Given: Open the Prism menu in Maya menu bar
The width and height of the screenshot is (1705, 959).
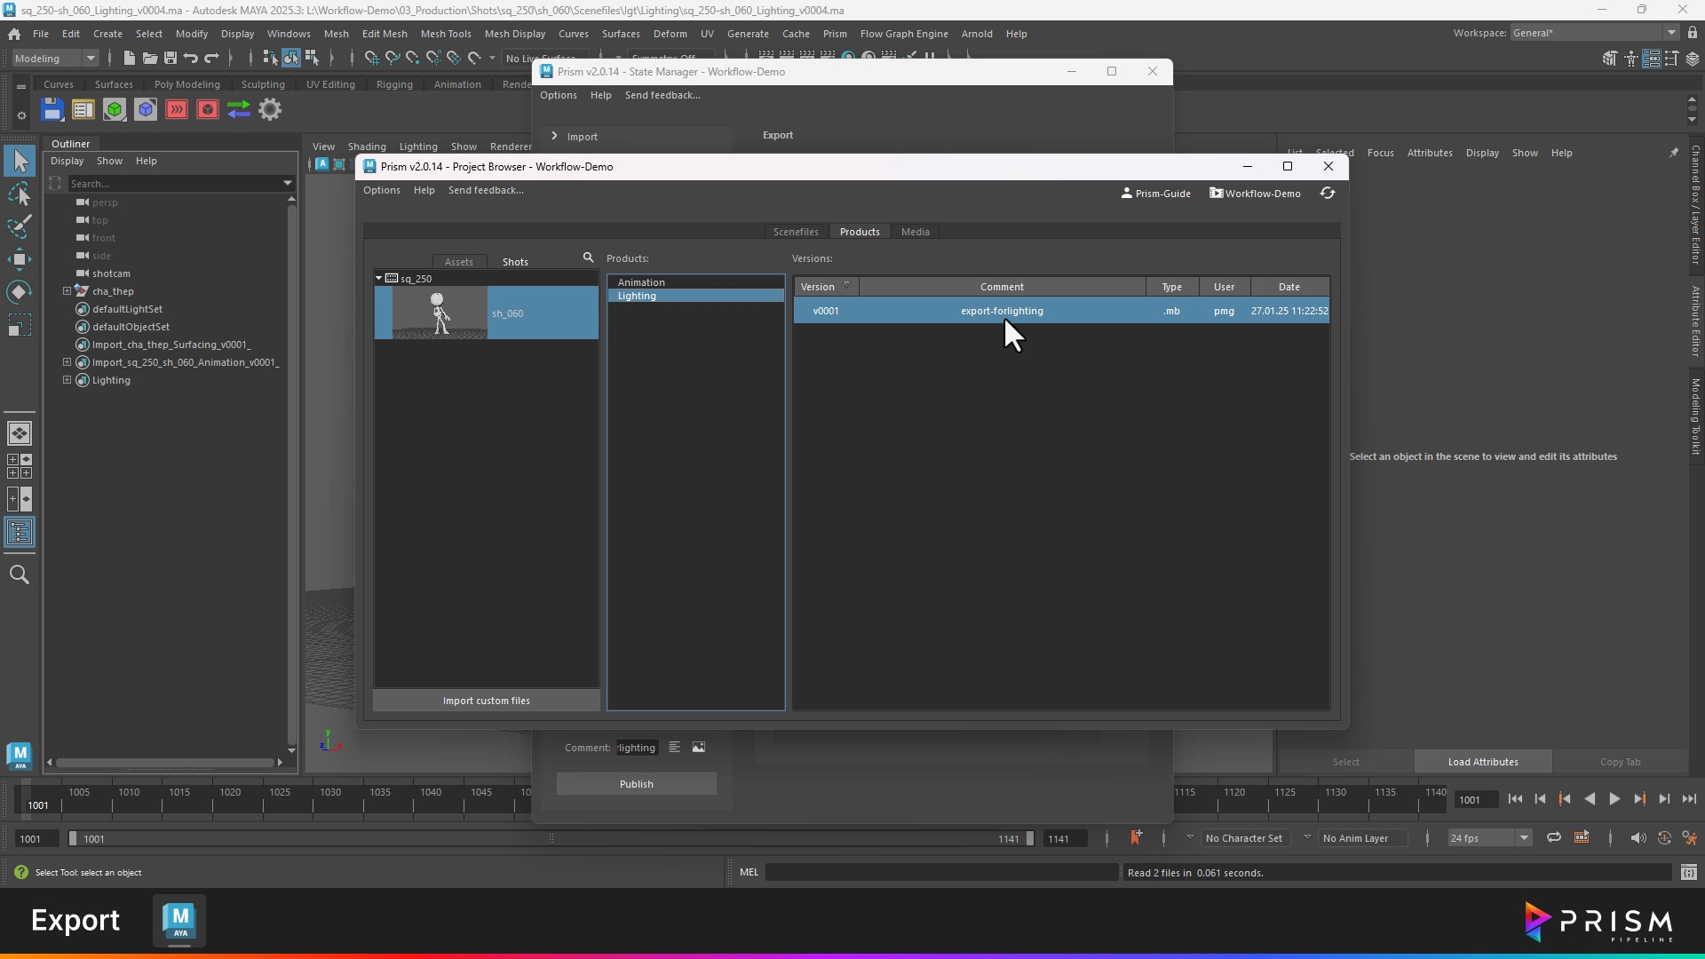Looking at the screenshot, I should pyautogui.click(x=835, y=34).
